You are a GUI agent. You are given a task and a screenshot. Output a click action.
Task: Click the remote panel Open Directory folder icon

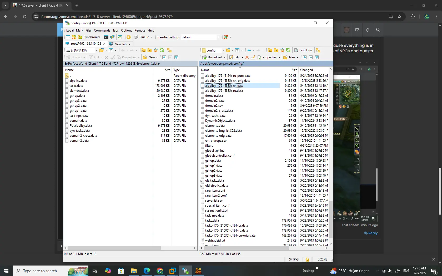point(228,50)
